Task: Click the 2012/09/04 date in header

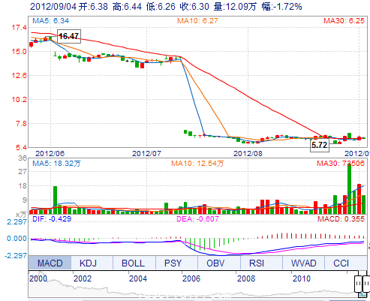Action: pyautogui.click(x=53, y=7)
